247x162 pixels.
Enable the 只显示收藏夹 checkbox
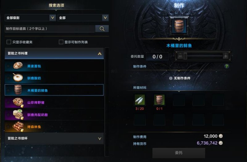[9, 42]
